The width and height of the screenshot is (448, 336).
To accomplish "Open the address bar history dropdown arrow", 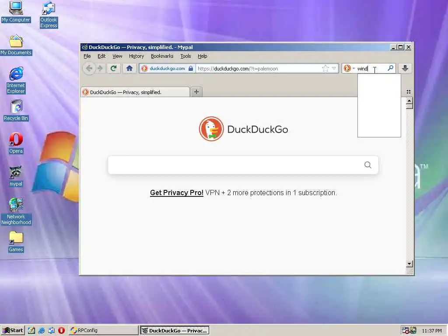I will tap(334, 68).
